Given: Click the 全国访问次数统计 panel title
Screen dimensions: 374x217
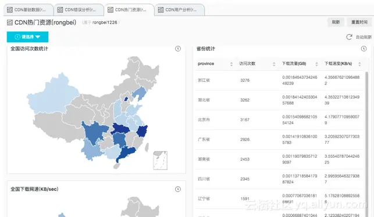Looking at the screenshot, I should [29, 49].
